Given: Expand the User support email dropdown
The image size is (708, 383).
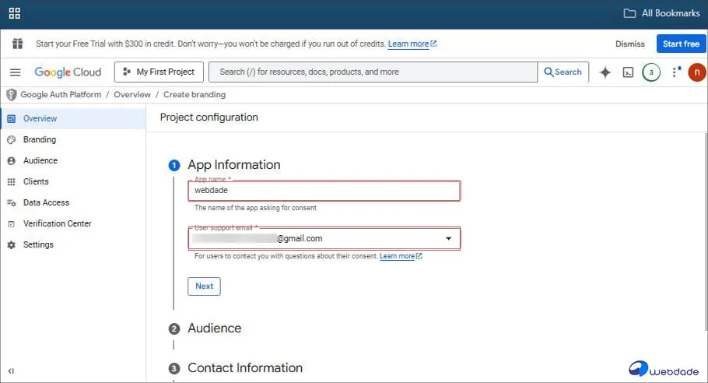Looking at the screenshot, I should pos(448,239).
